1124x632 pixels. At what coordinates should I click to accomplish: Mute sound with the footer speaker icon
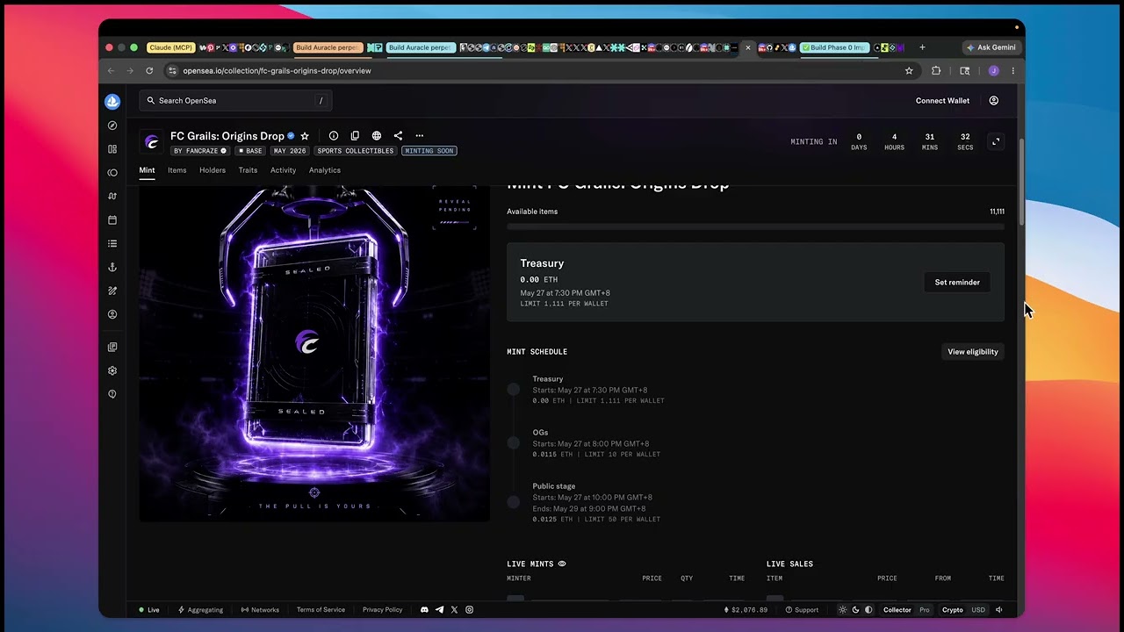999,610
